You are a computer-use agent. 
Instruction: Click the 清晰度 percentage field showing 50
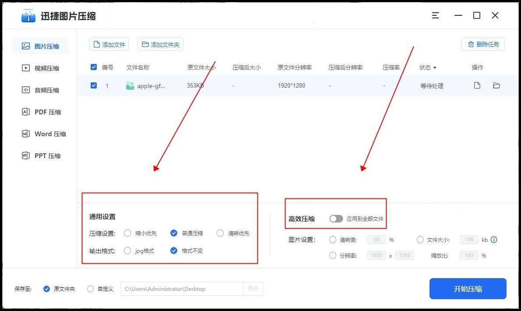(x=377, y=240)
